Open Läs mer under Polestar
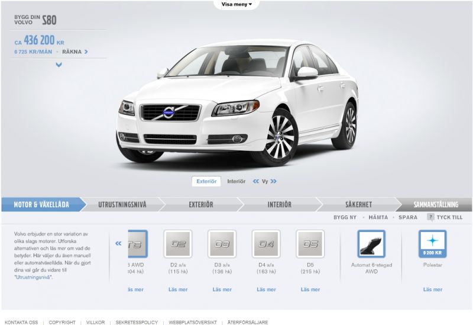This screenshot has width=473, height=325. click(433, 289)
